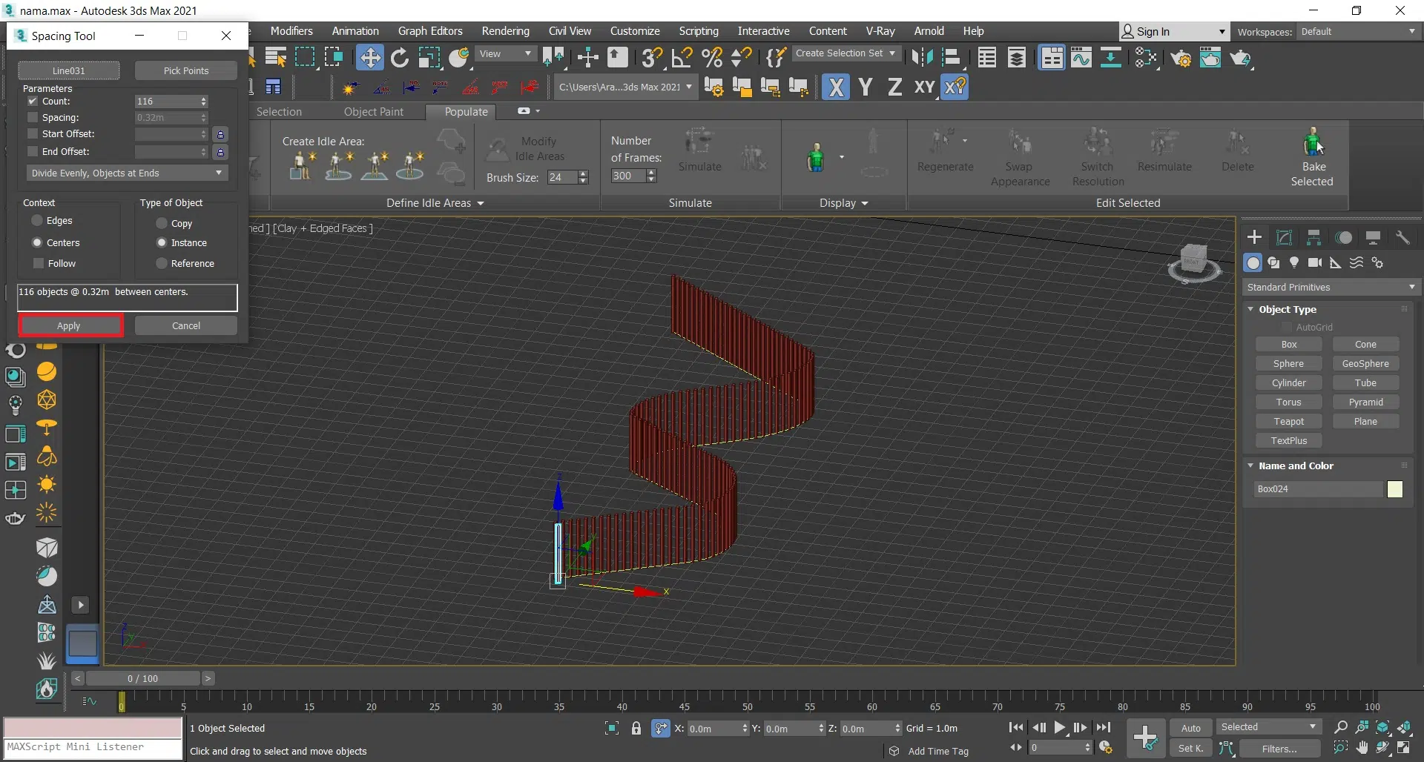
Task: Select the Edges context option
Action: point(37,220)
